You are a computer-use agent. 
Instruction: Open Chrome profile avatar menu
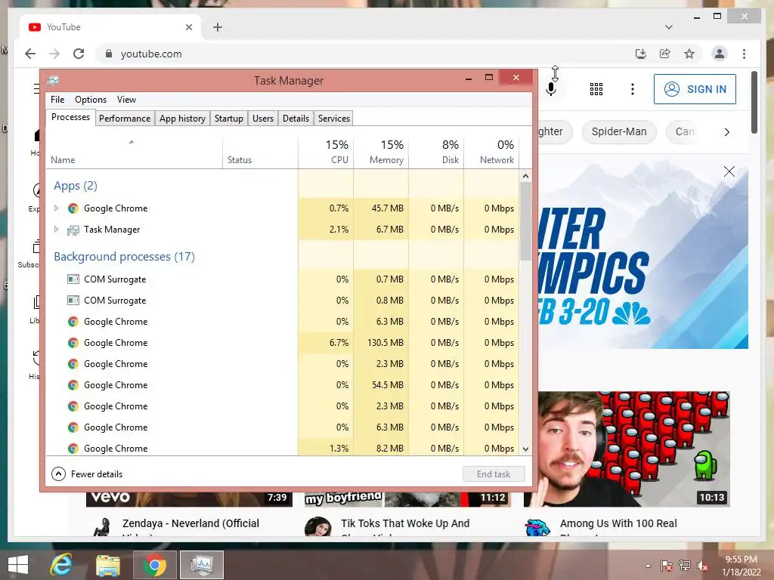tap(720, 54)
